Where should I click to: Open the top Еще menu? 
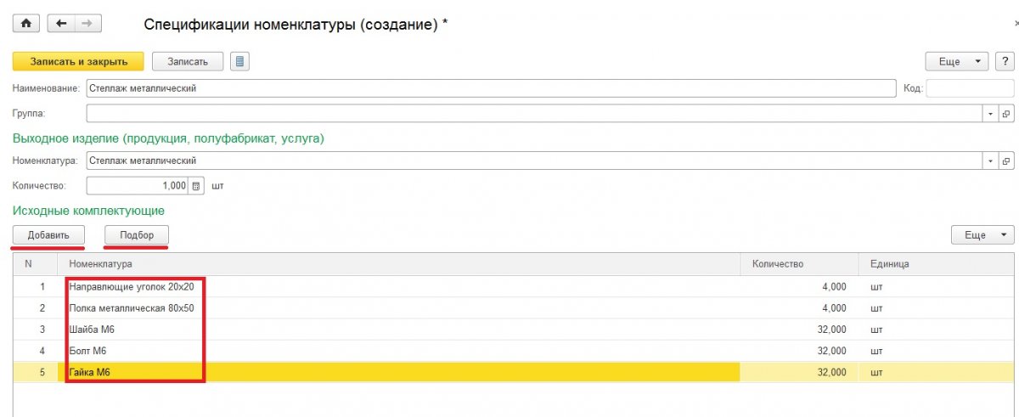tap(957, 62)
